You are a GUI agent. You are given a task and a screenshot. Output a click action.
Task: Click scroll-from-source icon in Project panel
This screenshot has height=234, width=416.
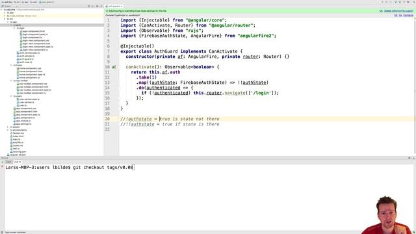[x=89, y=6]
